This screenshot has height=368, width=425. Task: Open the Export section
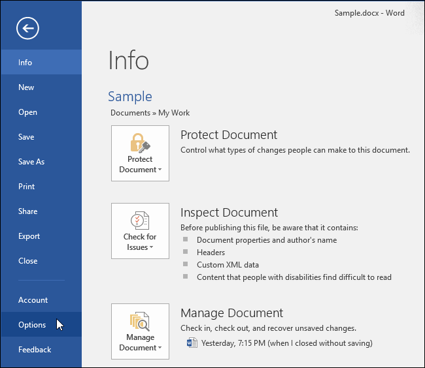(x=29, y=236)
